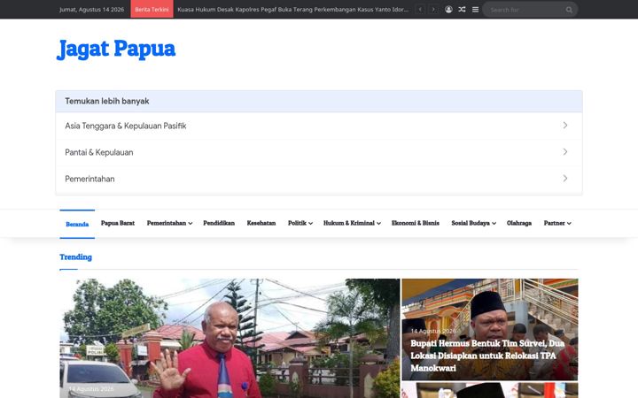Image resolution: width=638 pixels, height=398 pixels.
Task: Click the search magnifier icon
Action: tap(569, 10)
